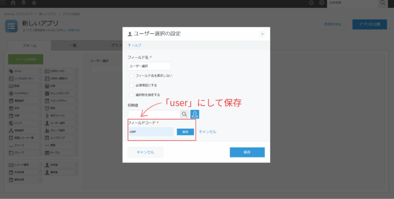
Task: Open the help question mark in header
Action: (x=322, y=3)
